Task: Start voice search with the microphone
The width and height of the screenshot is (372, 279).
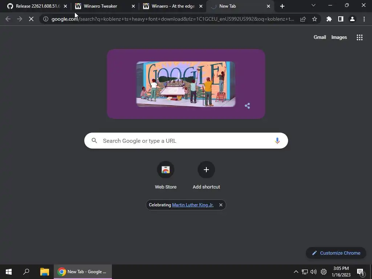Action: click(x=277, y=141)
